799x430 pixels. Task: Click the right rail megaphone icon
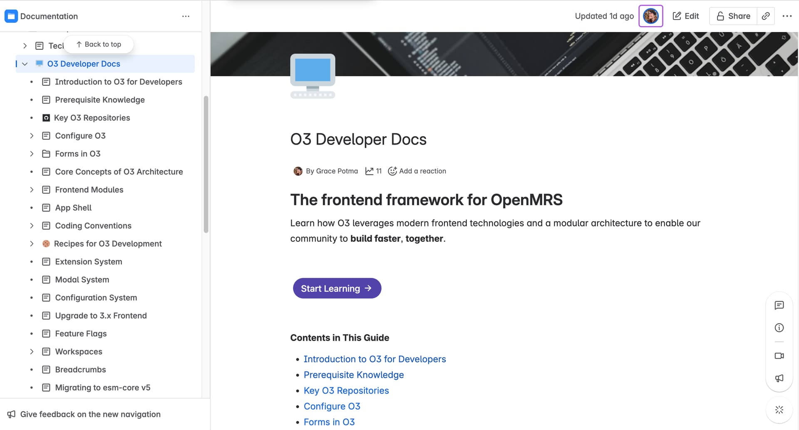tap(779, 378)
